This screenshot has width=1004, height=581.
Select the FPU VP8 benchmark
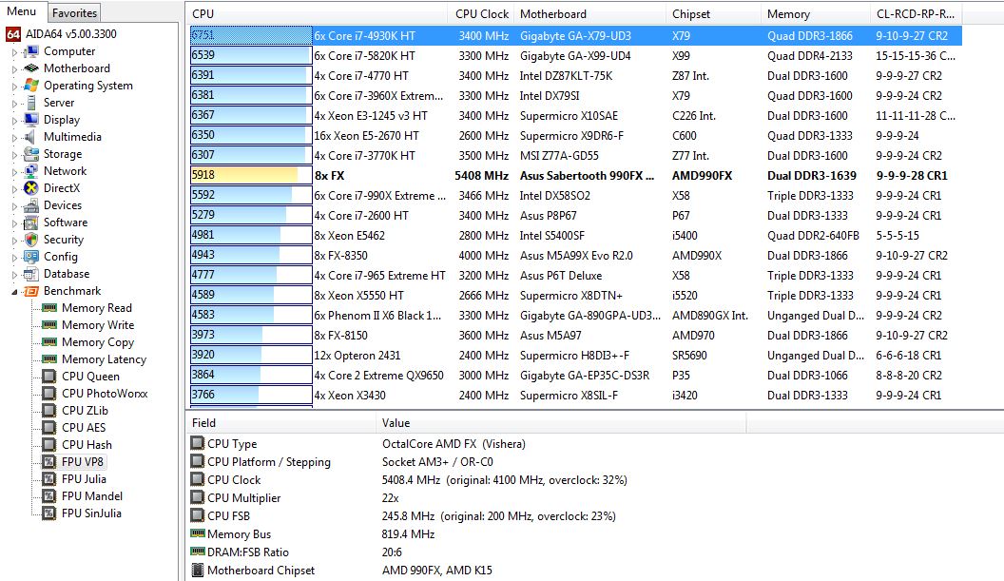tap(82, 462)
